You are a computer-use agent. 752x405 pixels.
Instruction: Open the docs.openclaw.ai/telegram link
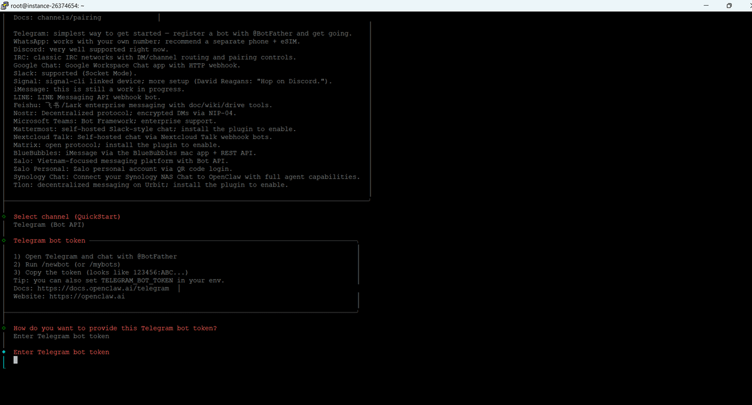(103, 289)
